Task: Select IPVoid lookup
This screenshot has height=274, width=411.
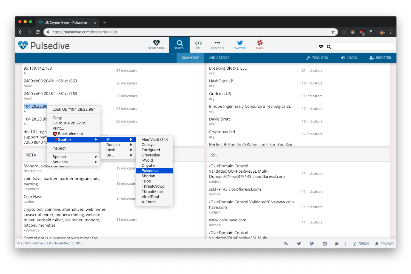Action: point(155,160)
